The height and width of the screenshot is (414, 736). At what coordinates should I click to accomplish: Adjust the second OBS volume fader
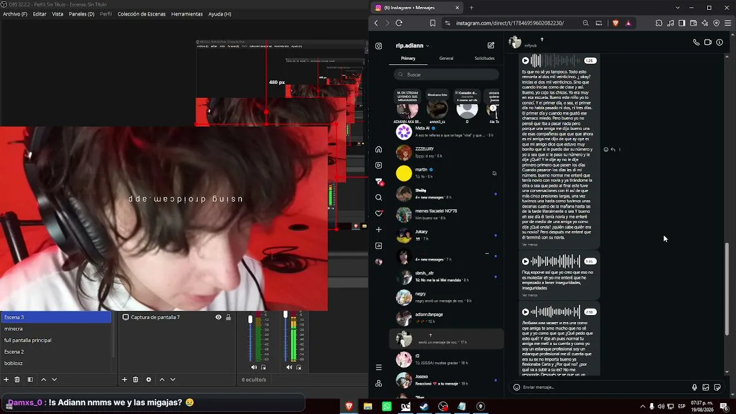(x=285, y=315)
